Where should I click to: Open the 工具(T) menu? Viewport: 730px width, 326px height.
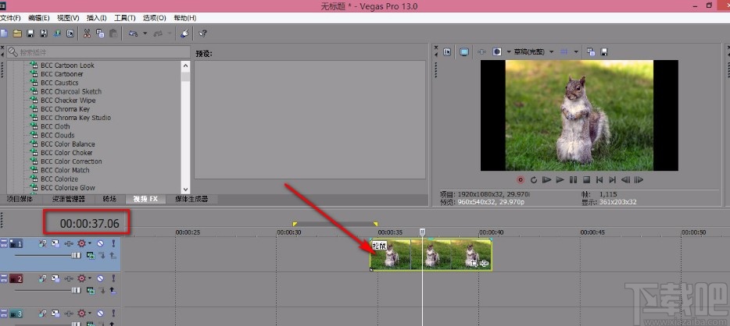(x=125, y=18)
